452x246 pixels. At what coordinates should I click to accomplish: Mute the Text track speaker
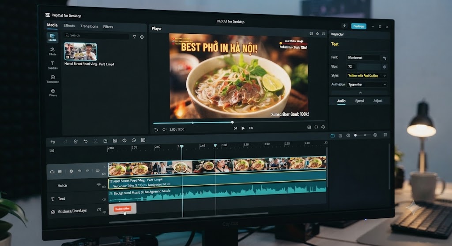(104, 199)
